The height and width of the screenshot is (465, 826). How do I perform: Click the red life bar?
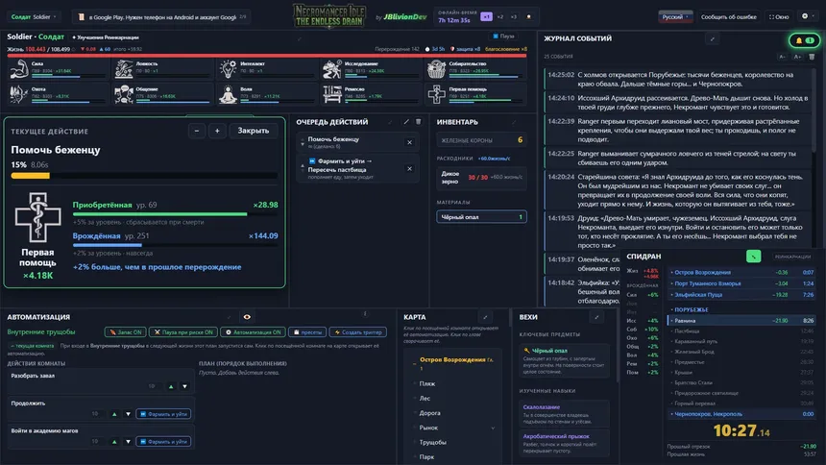point(267,55)
